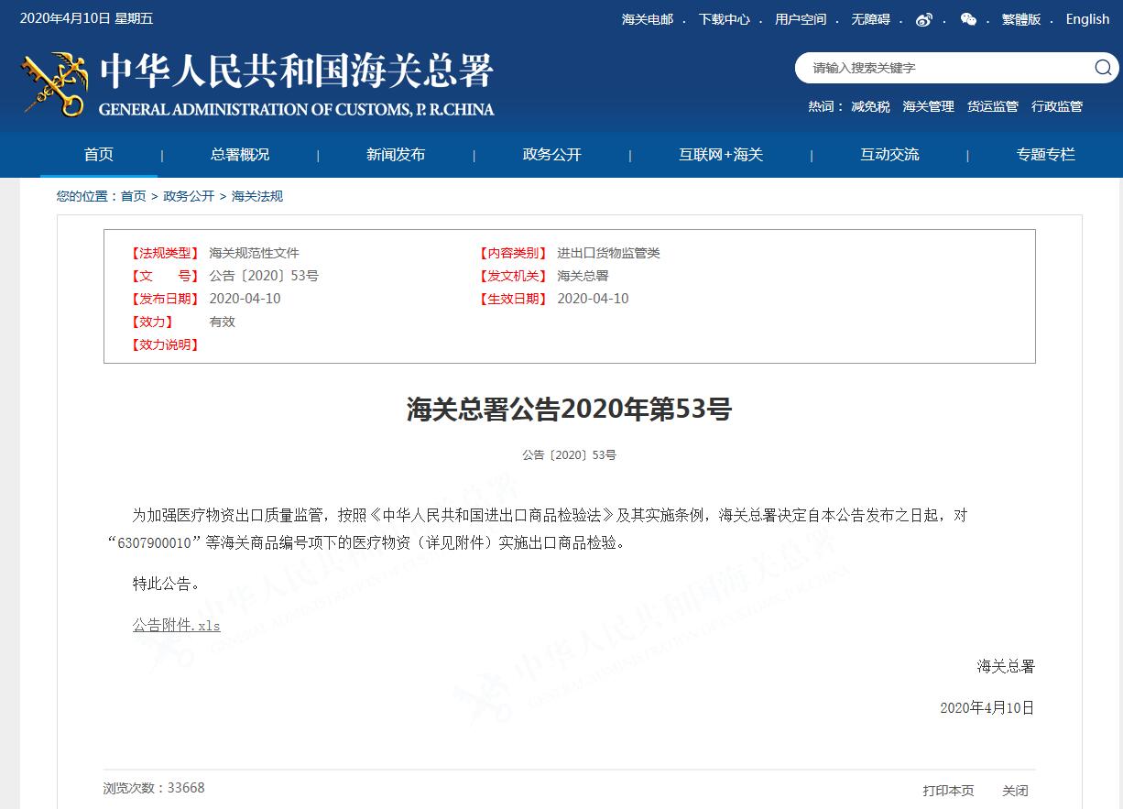
Task: Click the 减免税 hot keyword link
Action: click(870, 106)
